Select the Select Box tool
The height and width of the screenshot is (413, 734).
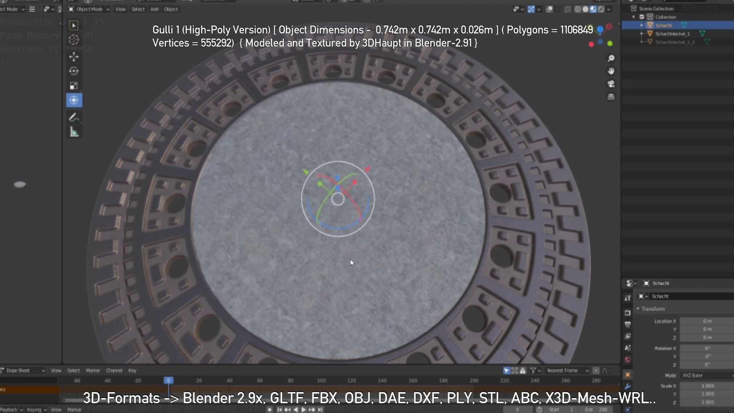(x=74, y=25)
